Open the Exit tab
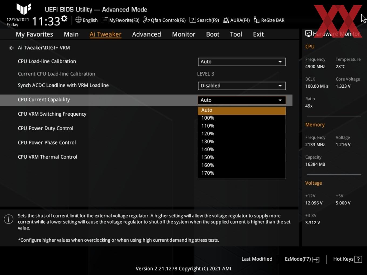Viewport: 367px width, 275px height. (x=258, y=34)
